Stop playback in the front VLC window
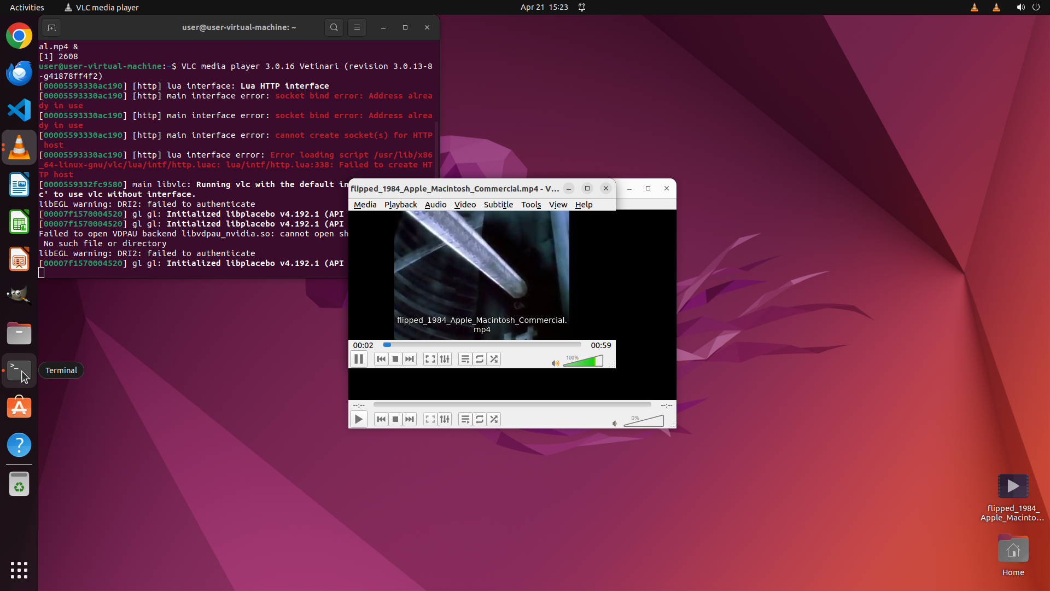The image size is (1050, 591). 395,359
